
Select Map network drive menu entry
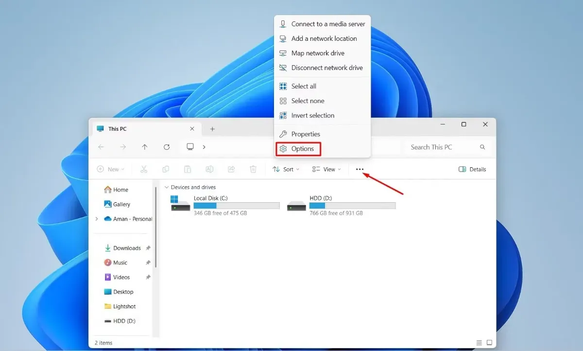pos(317,53)
